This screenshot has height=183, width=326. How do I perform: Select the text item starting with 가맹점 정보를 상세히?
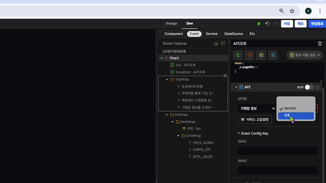click(x=196, y=107)
